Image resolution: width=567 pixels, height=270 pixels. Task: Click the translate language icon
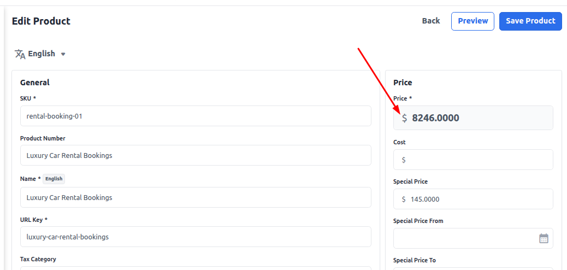(20, 54)
